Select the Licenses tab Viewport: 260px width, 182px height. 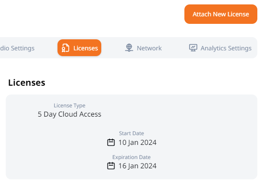click(x=79, y=48)
